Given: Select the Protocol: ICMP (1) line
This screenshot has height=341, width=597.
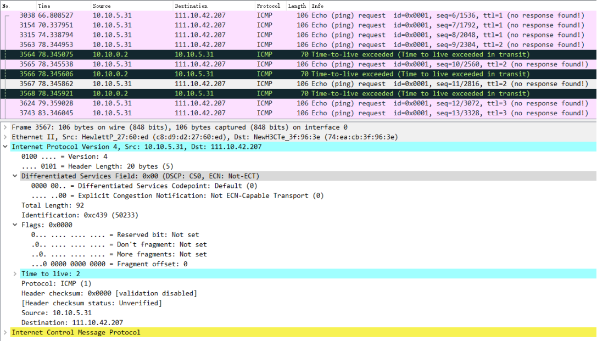Looking at the screenshot, I should (x=57, y=283).
